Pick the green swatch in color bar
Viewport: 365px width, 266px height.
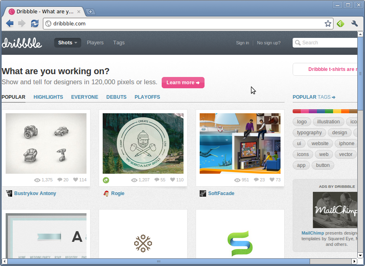[x=329, y=111]
